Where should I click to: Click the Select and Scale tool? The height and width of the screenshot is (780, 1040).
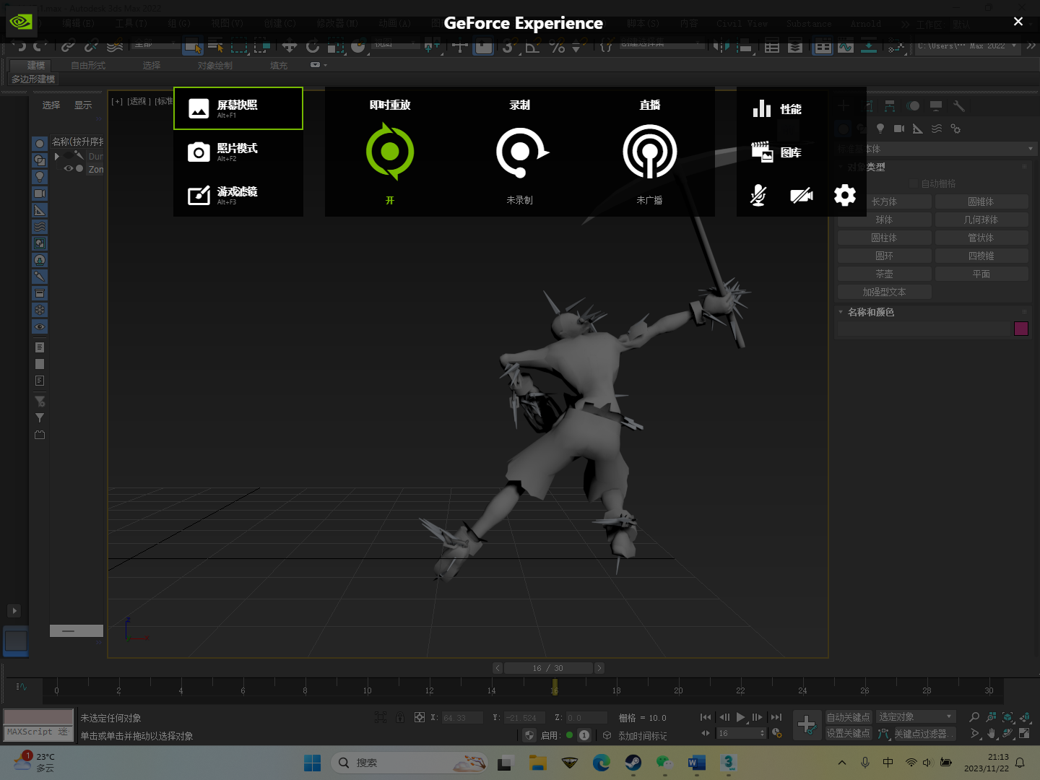tap(336, 46)
